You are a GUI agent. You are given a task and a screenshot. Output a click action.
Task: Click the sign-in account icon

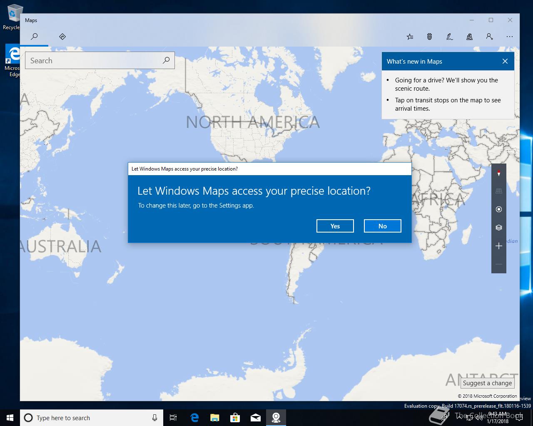click(490, 37)
